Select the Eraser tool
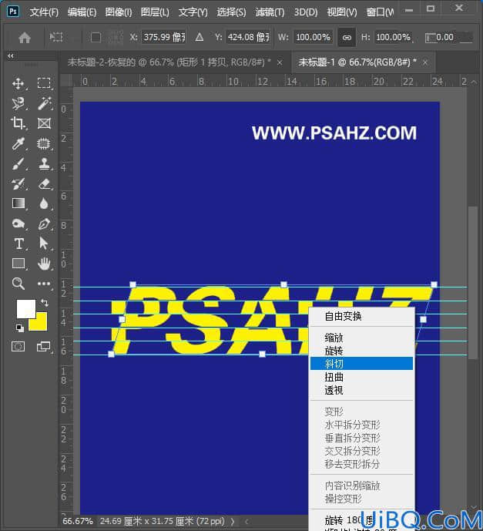The width and height of the screenshot is (483, 531). coord(44,184)
